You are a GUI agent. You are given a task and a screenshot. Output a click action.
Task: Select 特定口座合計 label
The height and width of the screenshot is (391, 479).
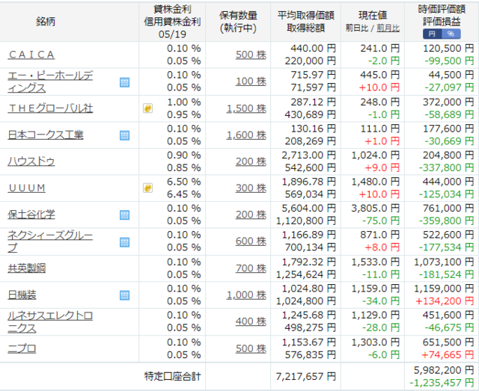(x=172, y=376)
